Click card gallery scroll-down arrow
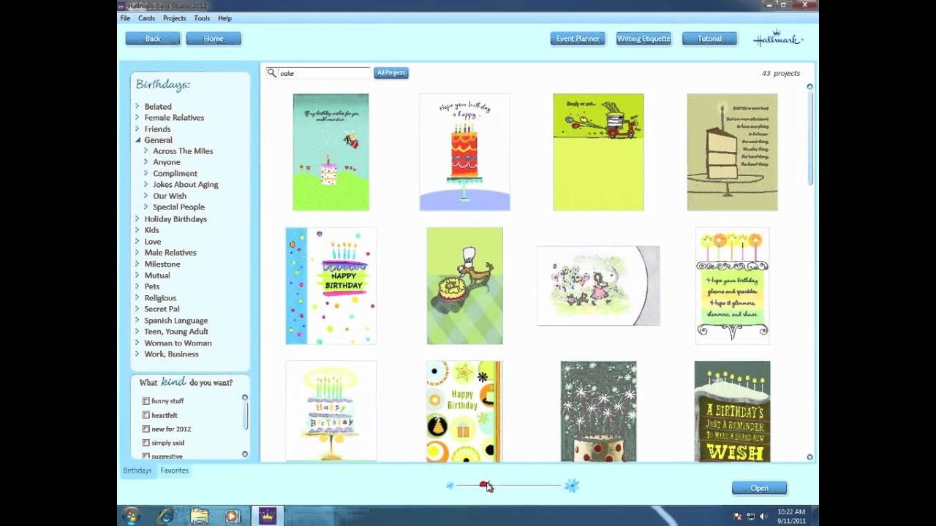This screenshot has width=936, height=526. 809,457
